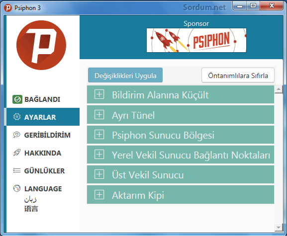Click the large Psiphon P logo
The width and height of the screenshot is (287, 236).
[x=41, y=45]
